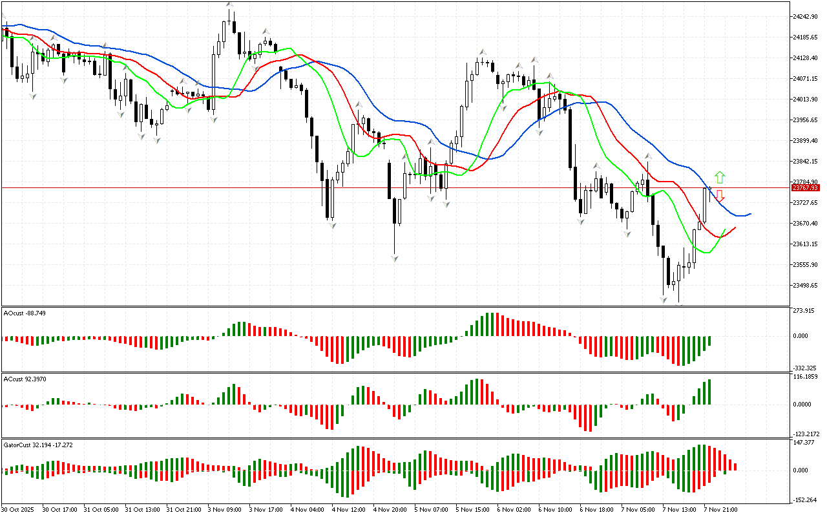Click the red down arrow signal
This screenshot has height=517, width=827.
(x=720, y=196)
